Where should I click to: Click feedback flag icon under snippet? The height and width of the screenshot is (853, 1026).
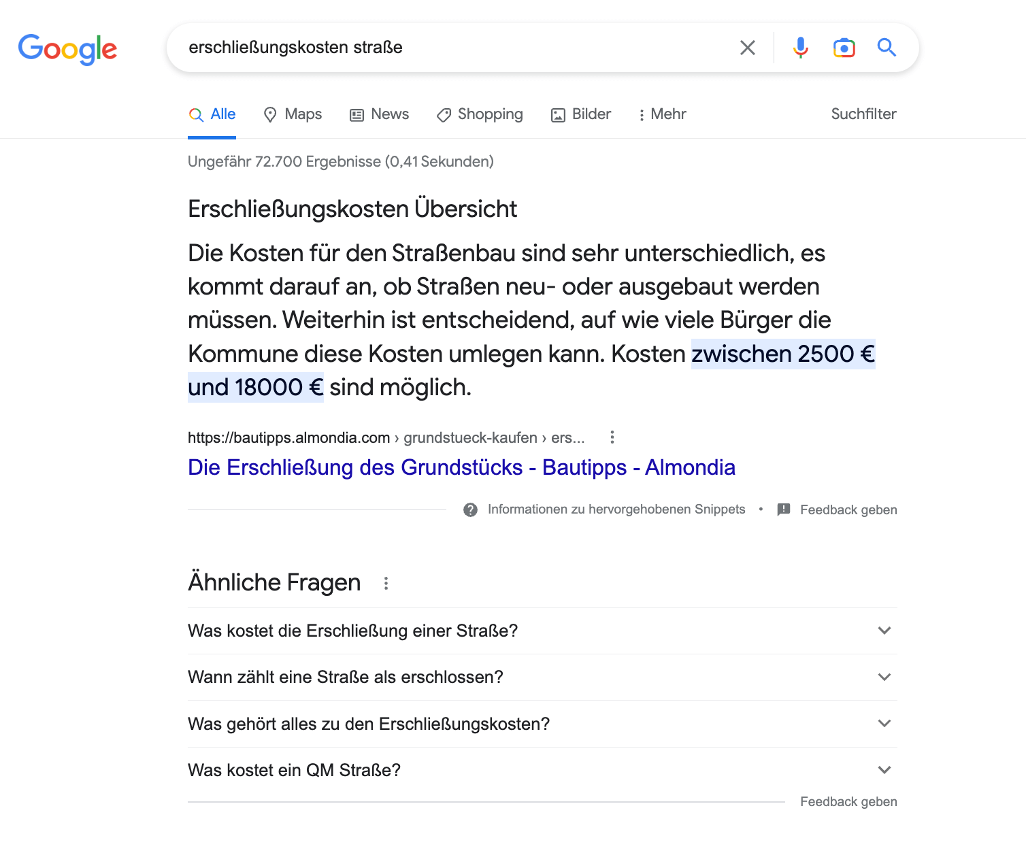tap(784, 509)
